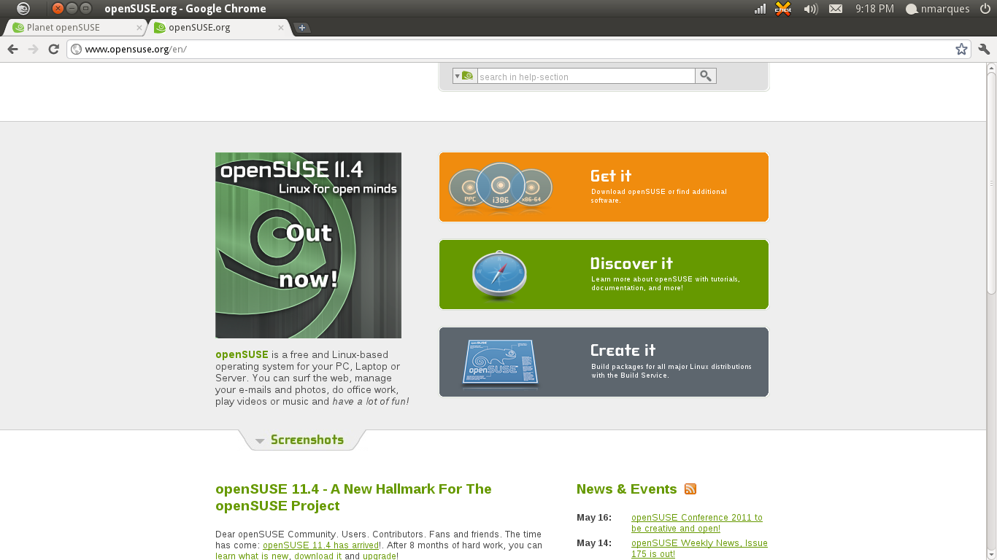Reload the openSUSE page
Image resolution: width=997 pixels, height=560 pixels.
click(53, 49)
